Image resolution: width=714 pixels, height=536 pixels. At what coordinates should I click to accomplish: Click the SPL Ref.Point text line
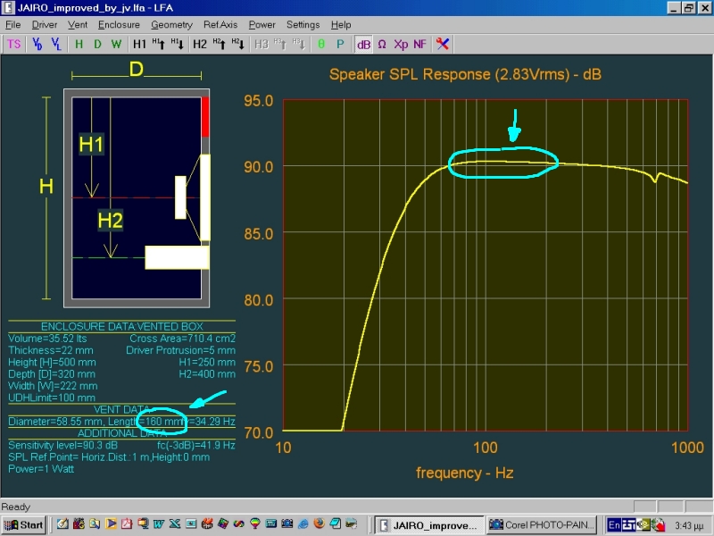click(109, 457)
